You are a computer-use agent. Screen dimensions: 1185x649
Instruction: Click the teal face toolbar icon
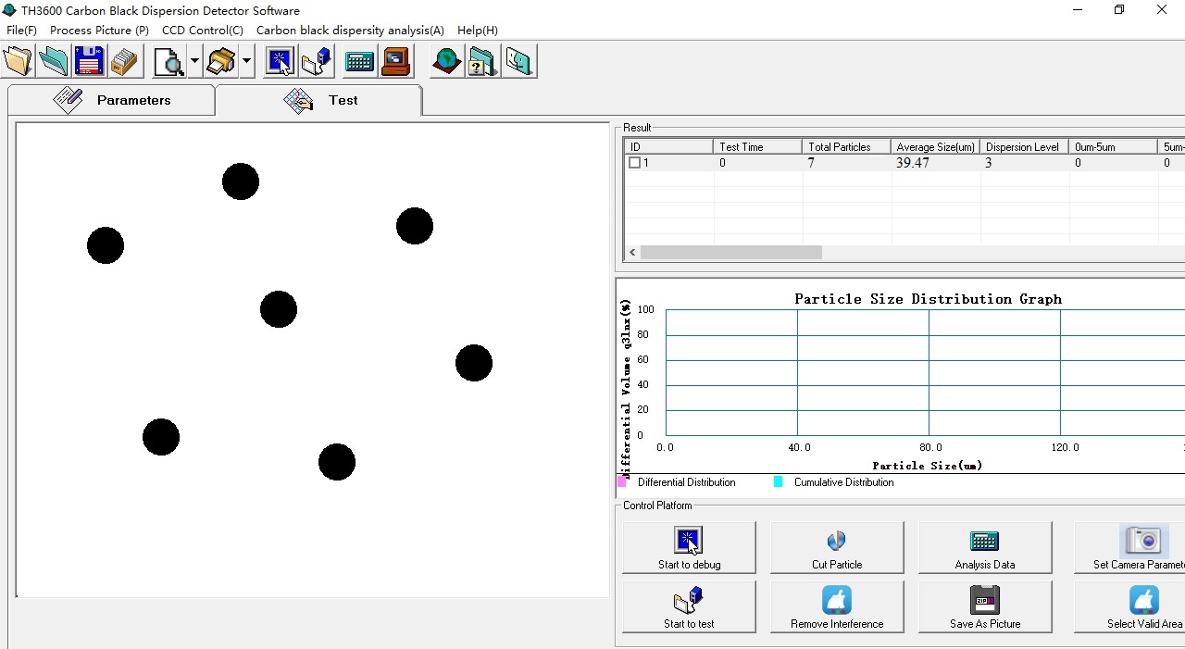tap(518, 62)
